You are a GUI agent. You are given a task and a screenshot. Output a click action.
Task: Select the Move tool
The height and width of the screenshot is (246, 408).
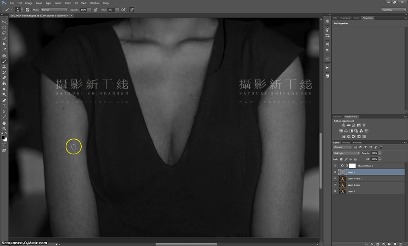(4, 22)
